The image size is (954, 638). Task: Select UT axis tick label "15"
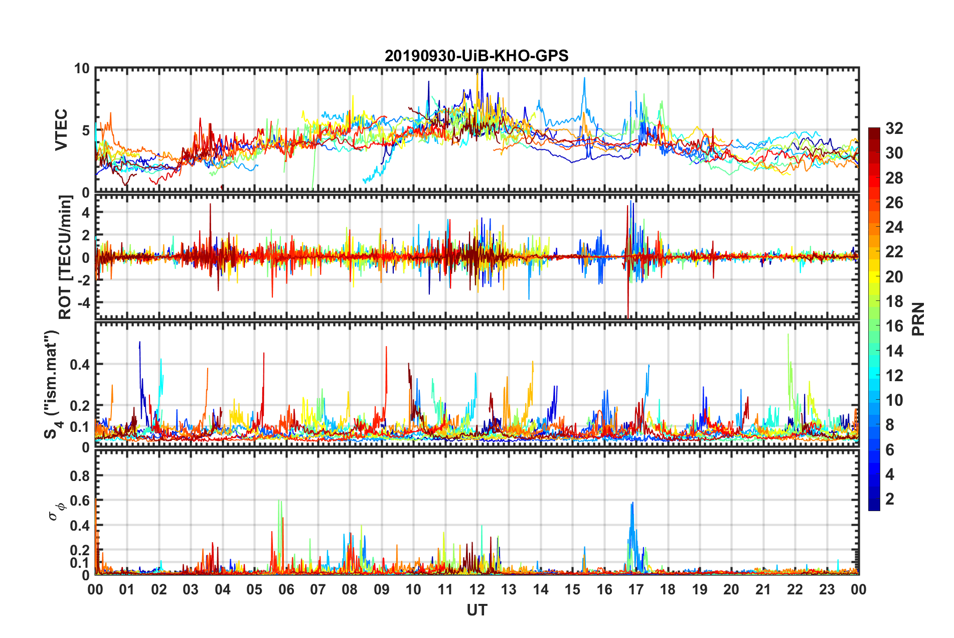tap(572, 589)
